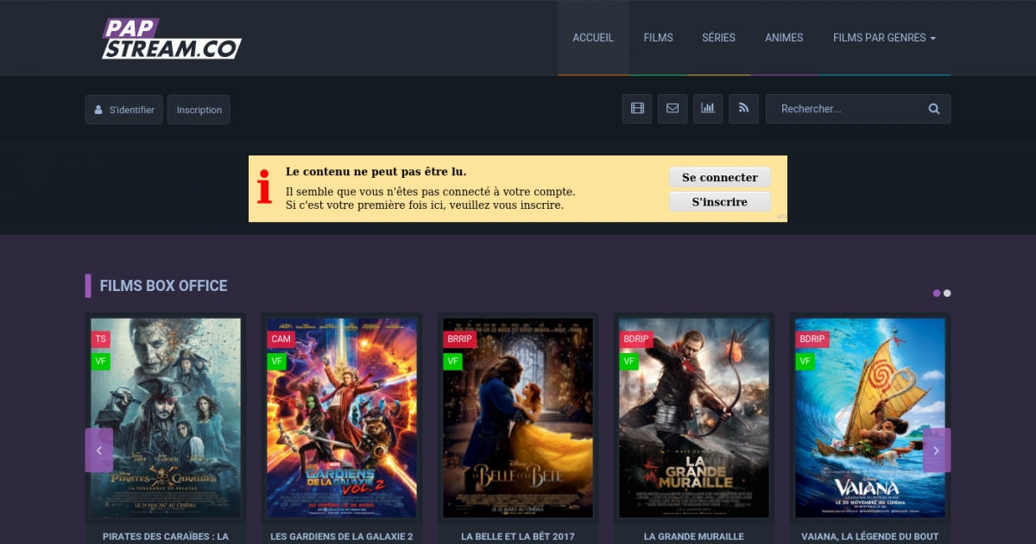Open Les Gardiens de la Galaxie 2 poster
1036x544 pixels.
[x=341, y=418]
